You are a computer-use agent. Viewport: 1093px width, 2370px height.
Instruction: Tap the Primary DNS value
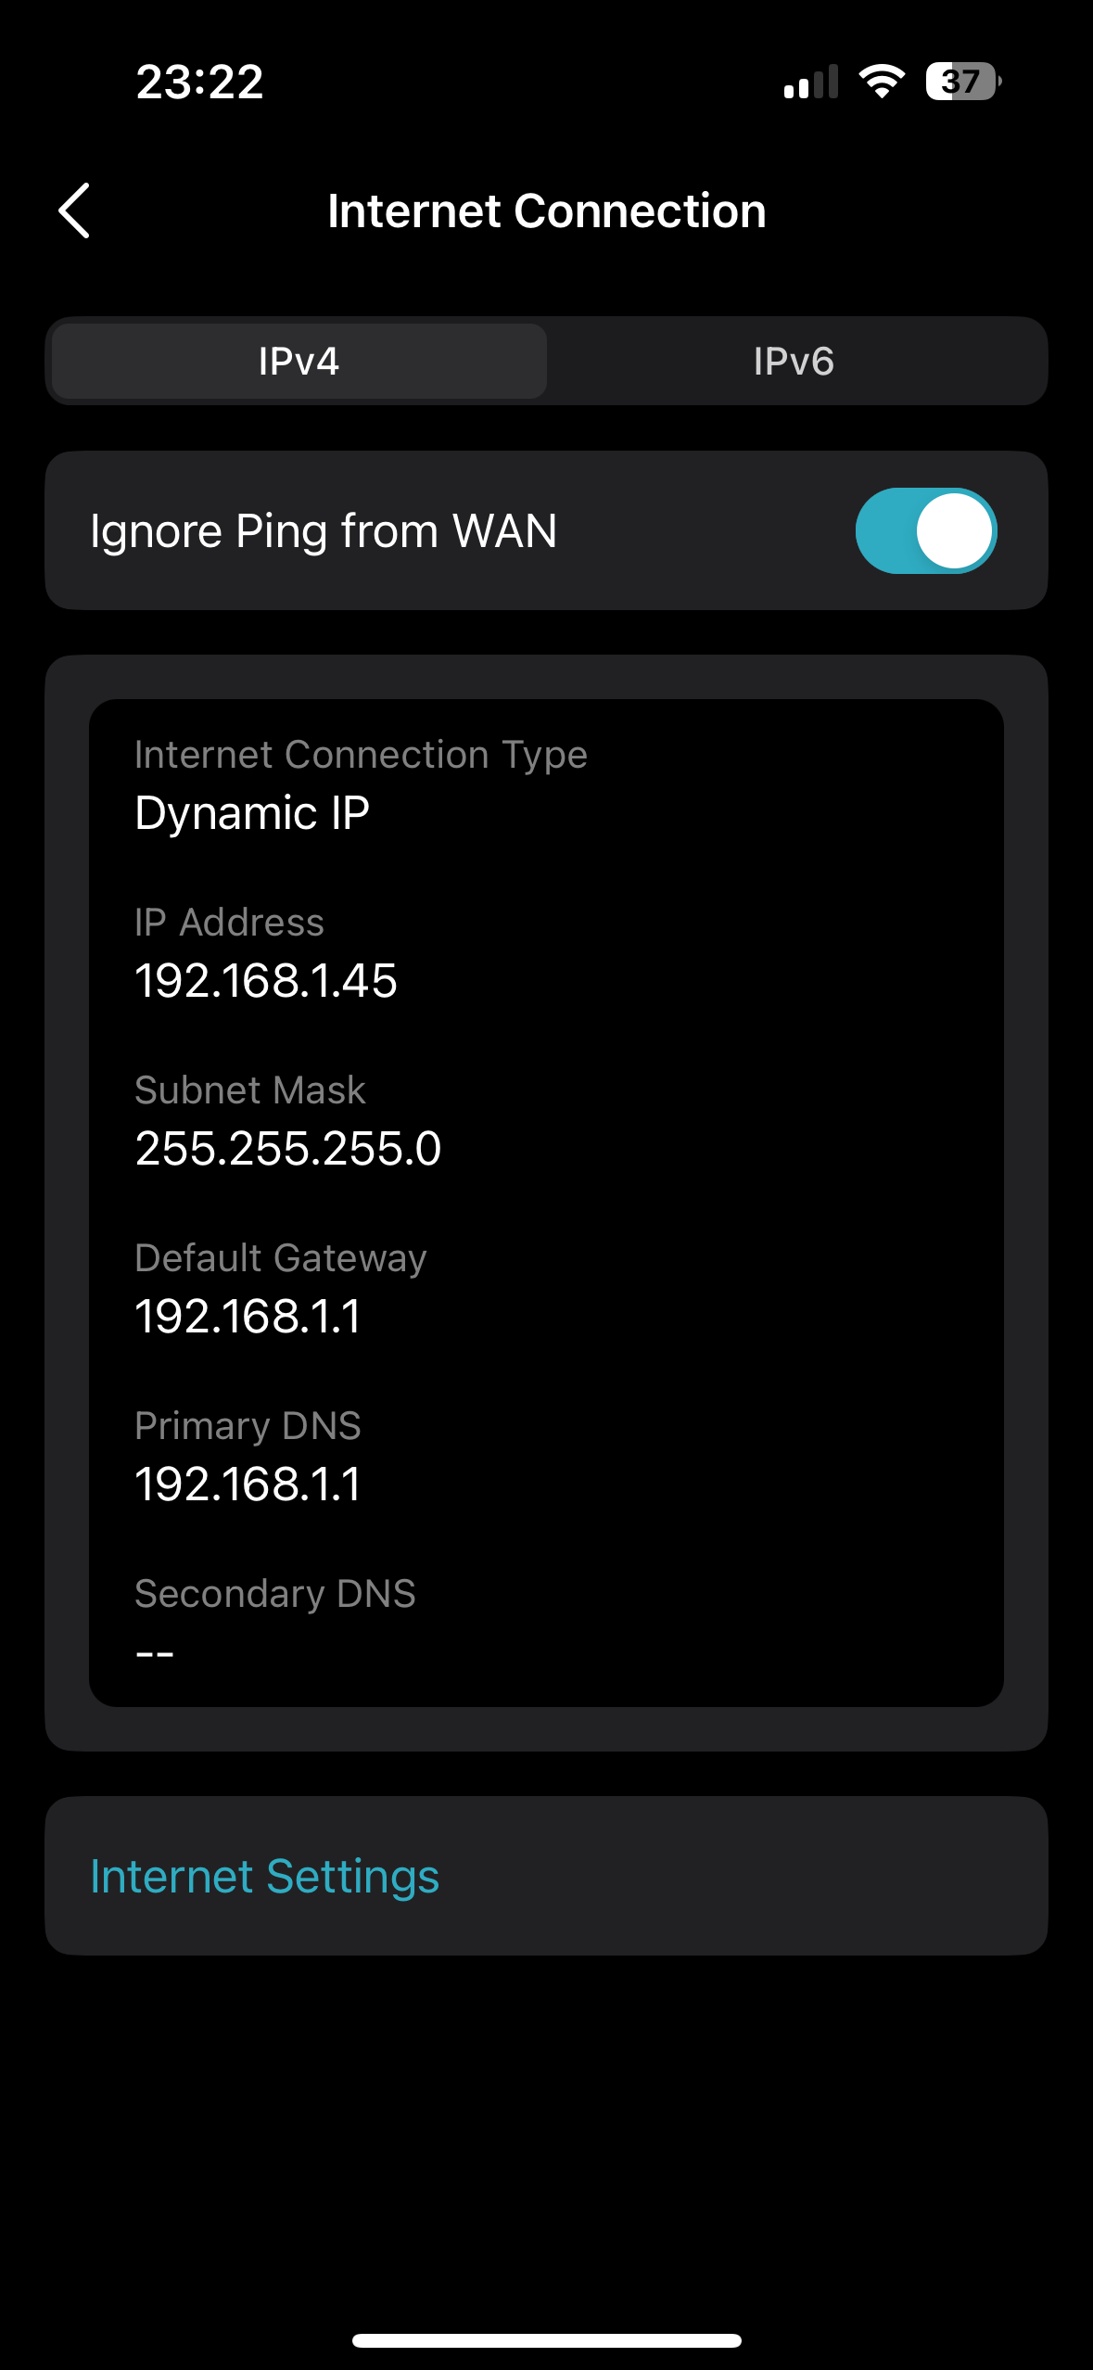(248, 1484)
